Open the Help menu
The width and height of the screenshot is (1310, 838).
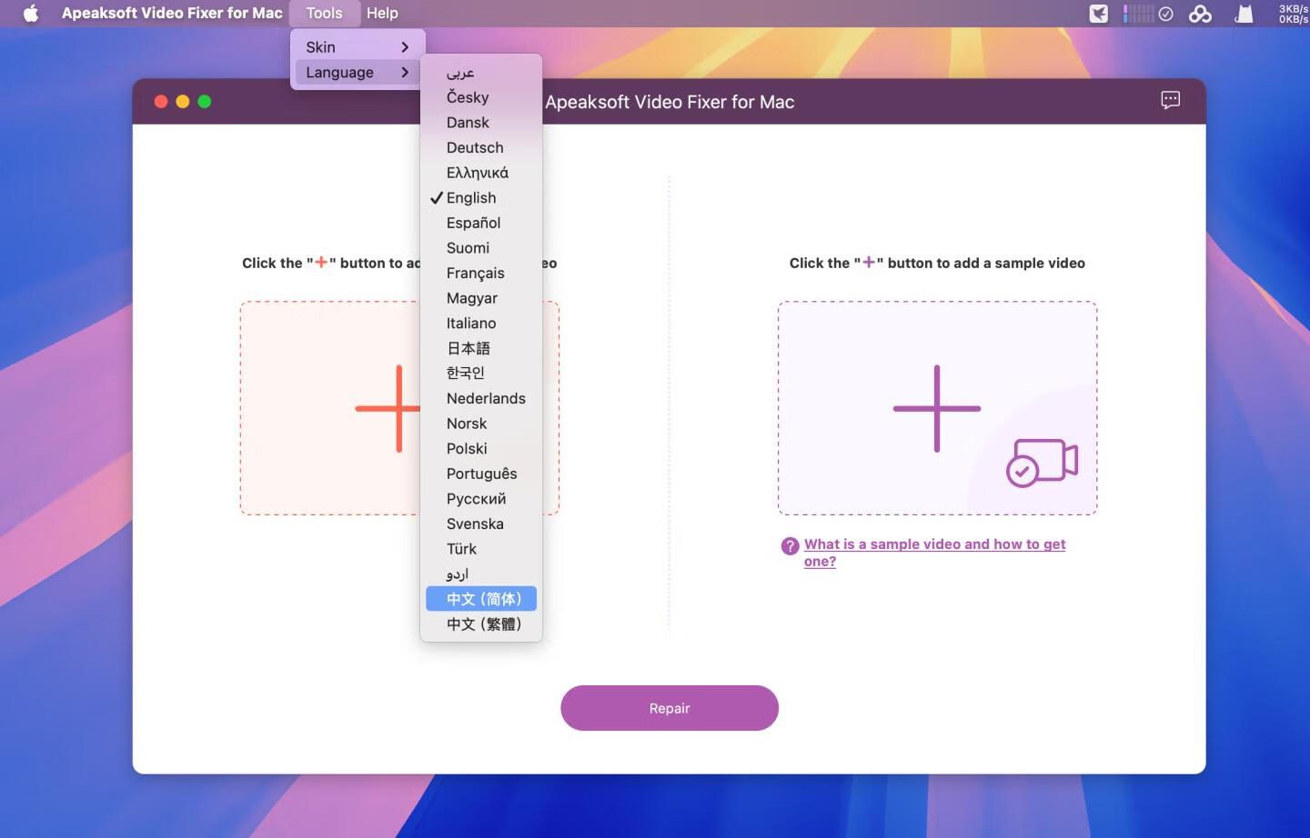382,13
